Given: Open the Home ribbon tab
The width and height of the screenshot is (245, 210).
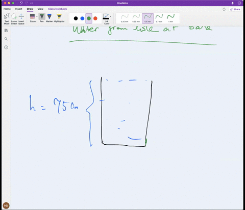Looking at the screenshot, I should click(7, 9).
